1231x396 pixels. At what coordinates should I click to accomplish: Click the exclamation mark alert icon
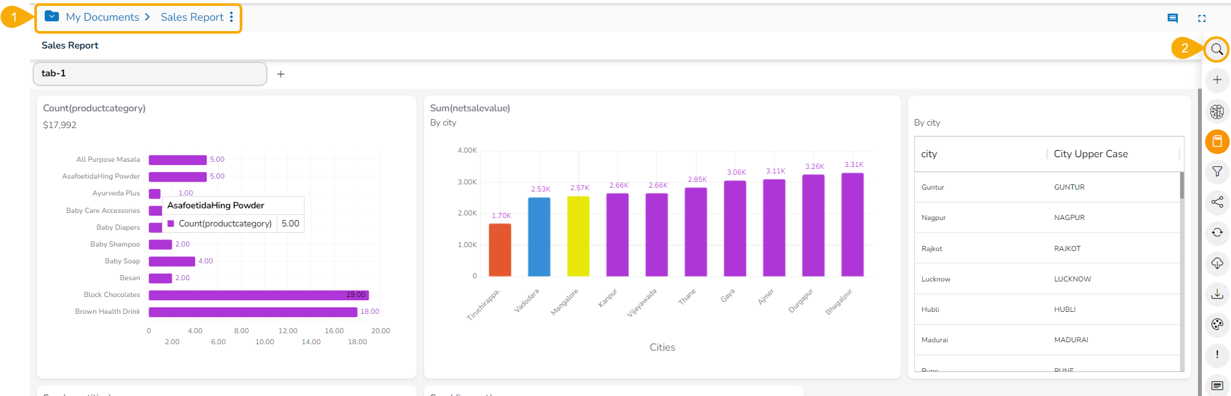1217,355
